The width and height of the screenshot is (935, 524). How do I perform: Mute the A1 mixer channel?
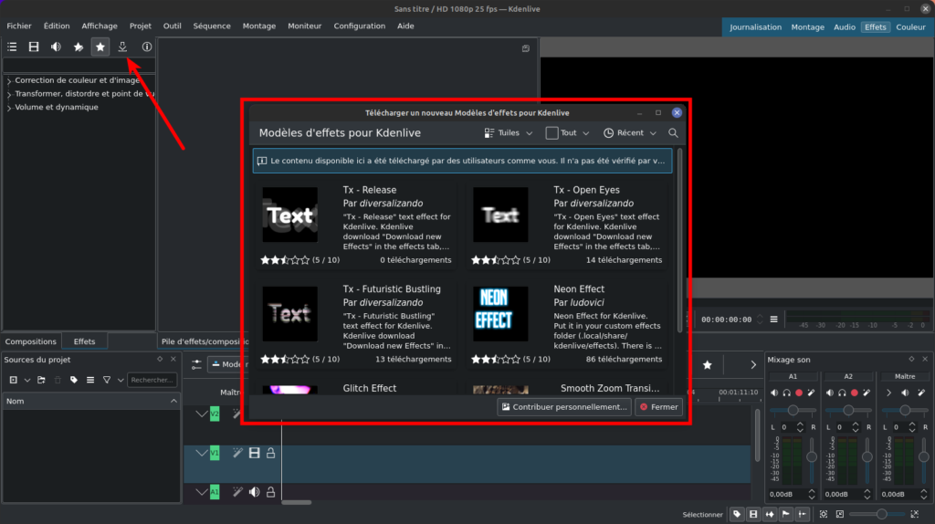coord(774,393)
